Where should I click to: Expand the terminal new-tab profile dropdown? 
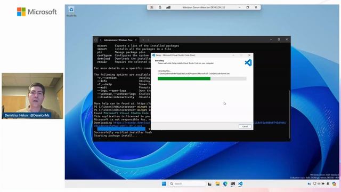148,40
